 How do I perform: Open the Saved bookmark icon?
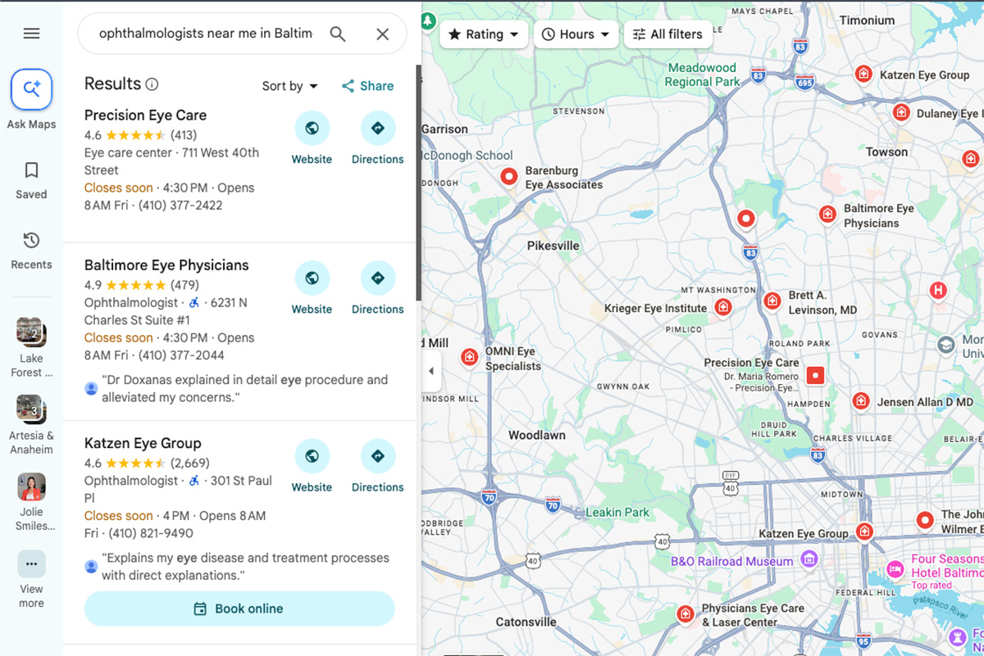tap(31, 170)
